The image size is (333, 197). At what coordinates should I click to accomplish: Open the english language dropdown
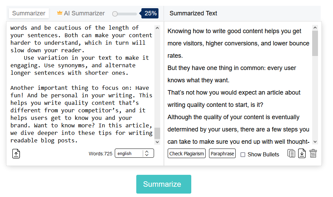(130, 154)
